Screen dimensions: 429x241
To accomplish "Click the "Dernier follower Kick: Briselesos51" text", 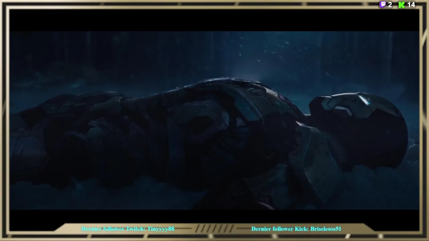I will click(x=296, y=229).
